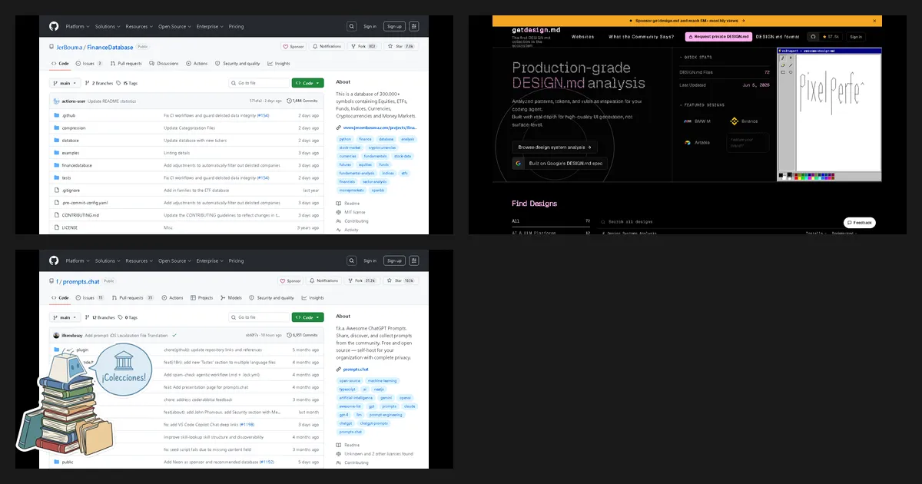The height and width of the screenshot is (484, 922).
Task: Open the compression folder
Action: click(74, 128)
